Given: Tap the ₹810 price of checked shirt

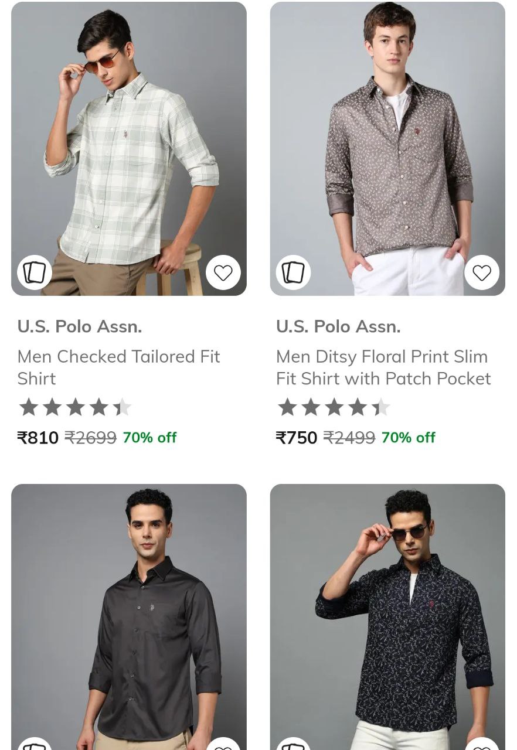Looking at the screenshot, I should pos(38,438).
